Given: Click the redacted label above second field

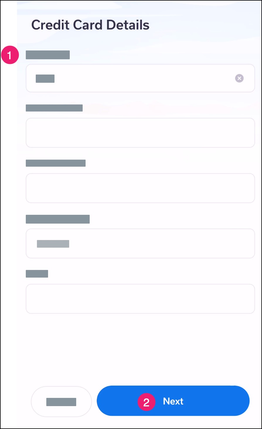Looking at the screenshot, I should 54,108.
